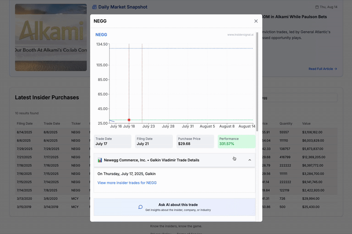Screen dimensions: 352x234
Task: Click the Alkami article thumbnail
Action: coord(51,37)
